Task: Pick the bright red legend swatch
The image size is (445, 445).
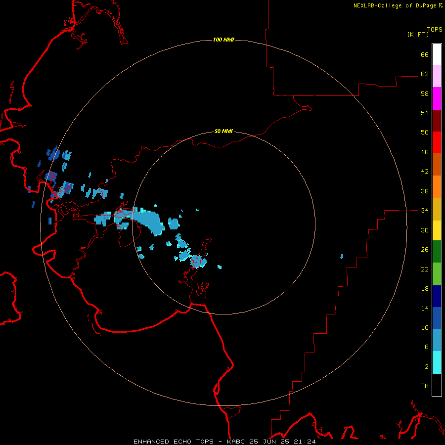Action: coord(437,142)
